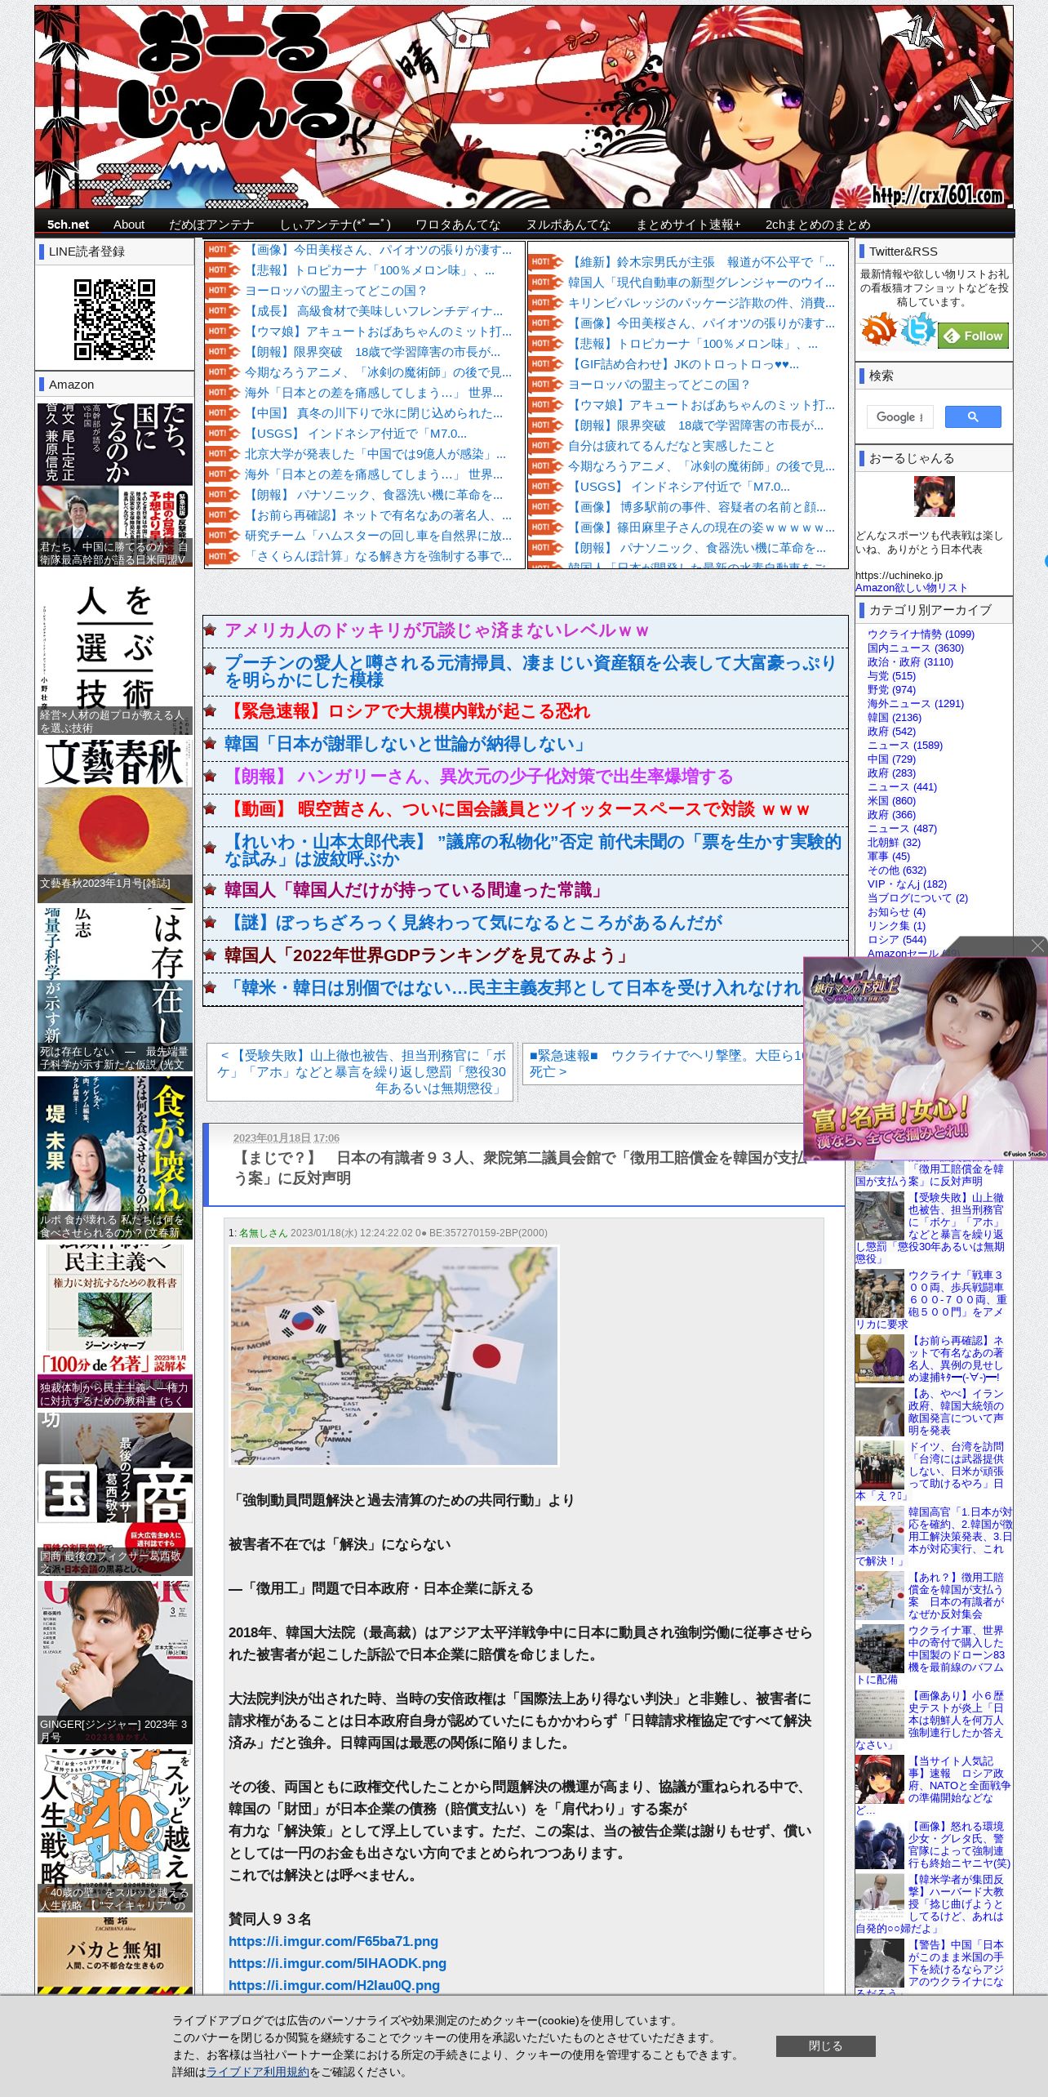This screenshot has height=2097, width=1048.
Task: Open headline 【緊急速報】ロシアで大規模内戦
Action: [x=406, y=711]
